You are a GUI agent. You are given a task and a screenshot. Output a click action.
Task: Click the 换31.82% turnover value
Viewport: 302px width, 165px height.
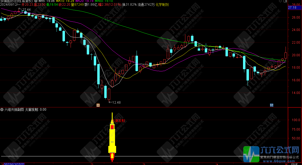point(129,4)
